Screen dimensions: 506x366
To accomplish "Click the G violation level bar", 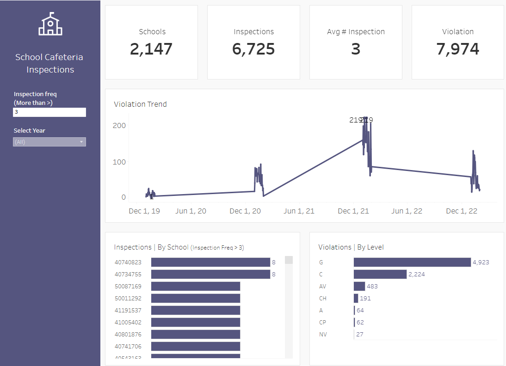I will [x=412, y=262].
